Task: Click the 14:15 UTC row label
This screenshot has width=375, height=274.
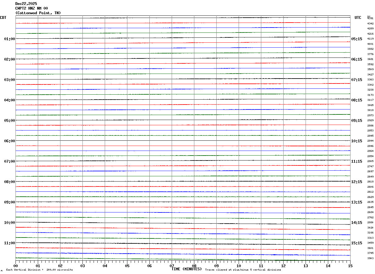Action: [357, 223]
